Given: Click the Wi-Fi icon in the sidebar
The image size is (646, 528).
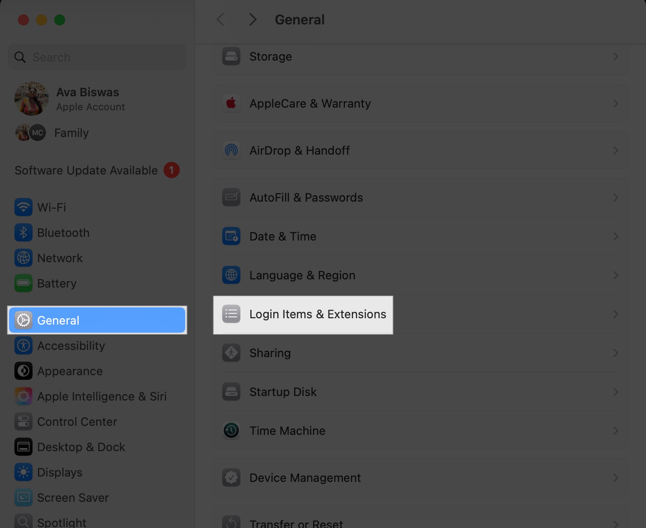Looking at the screenshot, I should (23, 207).
